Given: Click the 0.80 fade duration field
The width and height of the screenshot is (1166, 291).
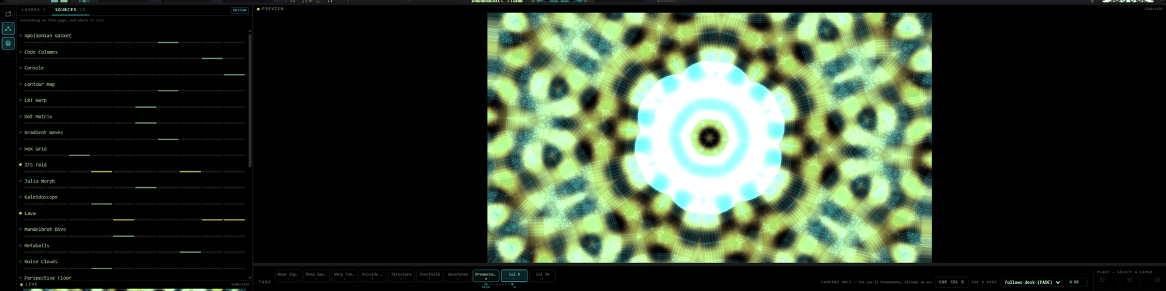Looking at the screenshot, I should coord(1076,282).
